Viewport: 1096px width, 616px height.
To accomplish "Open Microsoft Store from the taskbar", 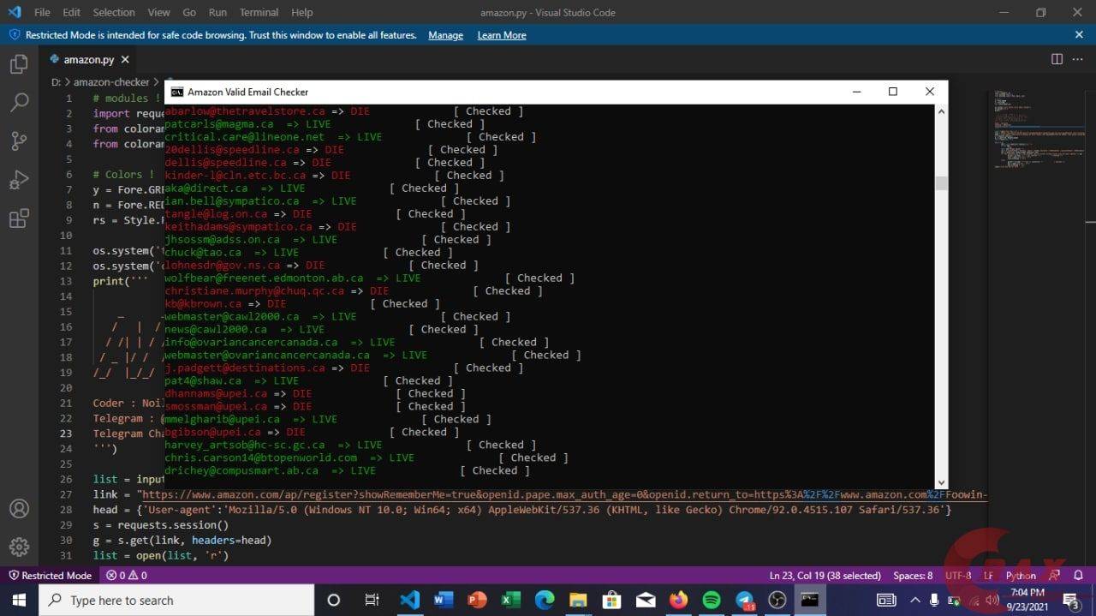I will point(611,600).
